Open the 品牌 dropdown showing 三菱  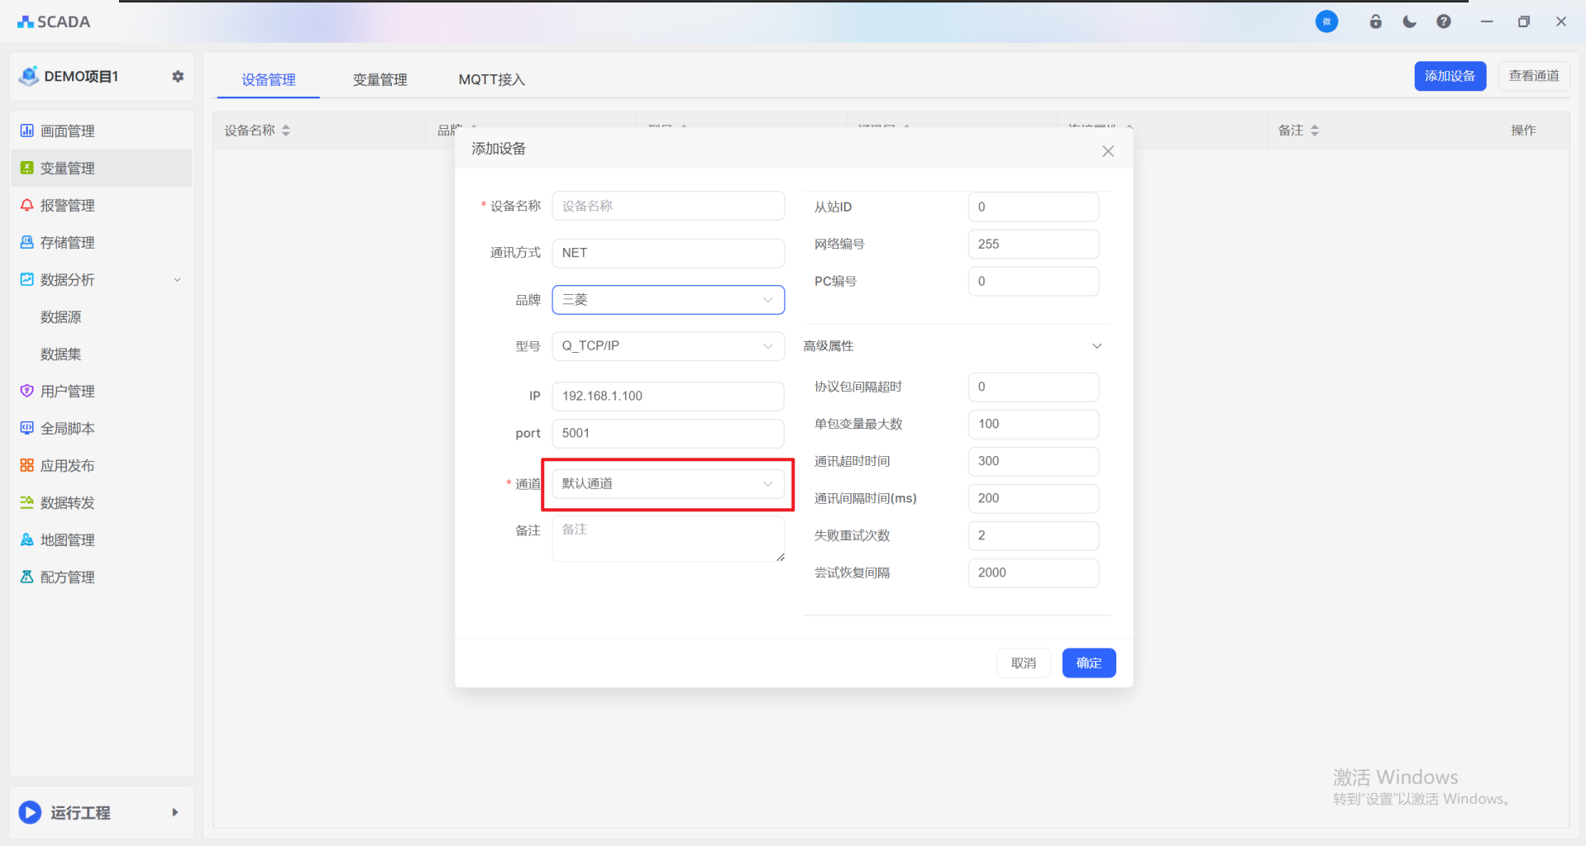(668, 300)
